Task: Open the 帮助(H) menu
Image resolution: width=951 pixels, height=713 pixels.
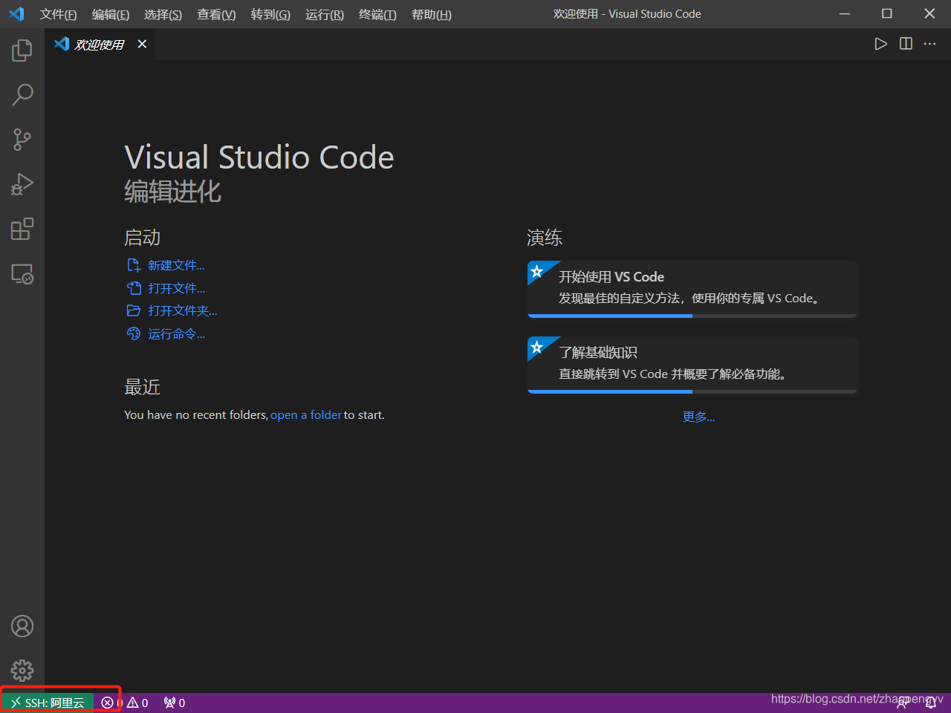Action: (432, 14)
